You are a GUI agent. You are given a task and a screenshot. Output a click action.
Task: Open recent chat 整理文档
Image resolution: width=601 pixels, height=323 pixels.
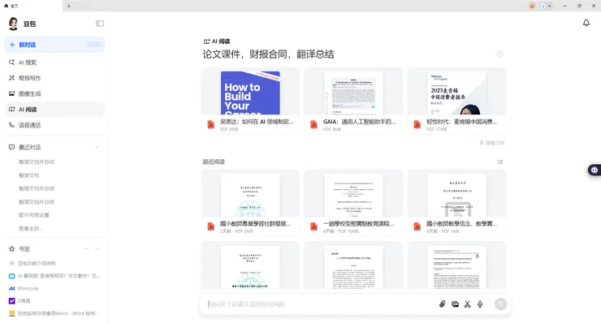[28, 175]
